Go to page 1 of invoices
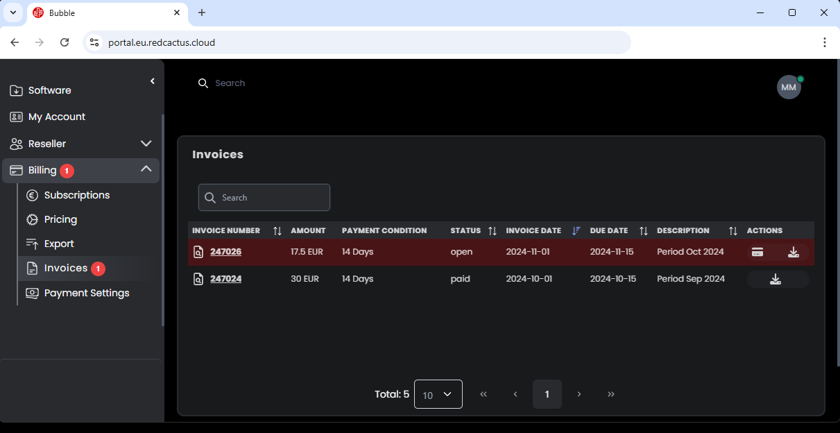Viewport: 840px width, 433px height. [547, 394]
